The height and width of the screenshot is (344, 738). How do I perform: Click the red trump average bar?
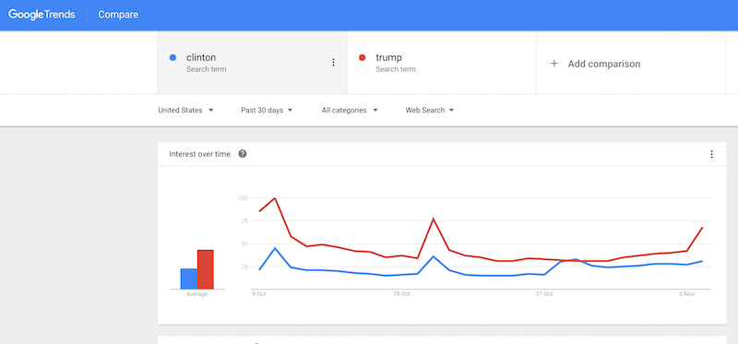tap(205, 269)
